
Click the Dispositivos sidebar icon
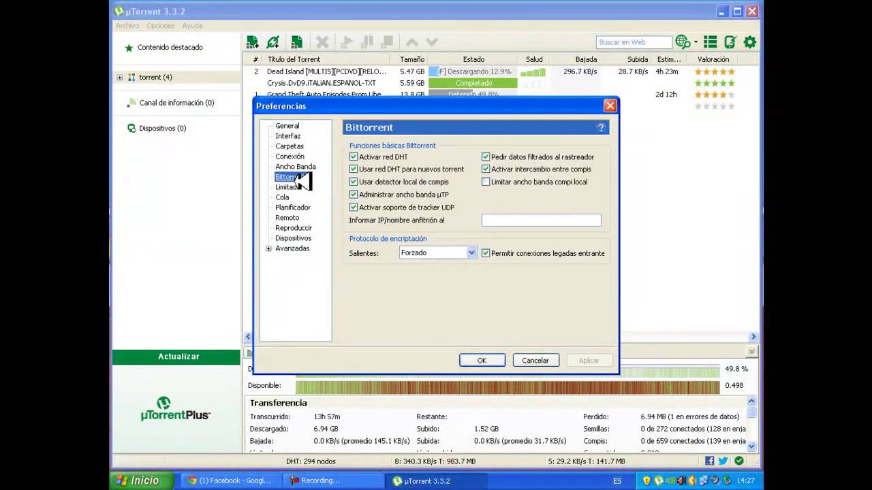(131, 128)
